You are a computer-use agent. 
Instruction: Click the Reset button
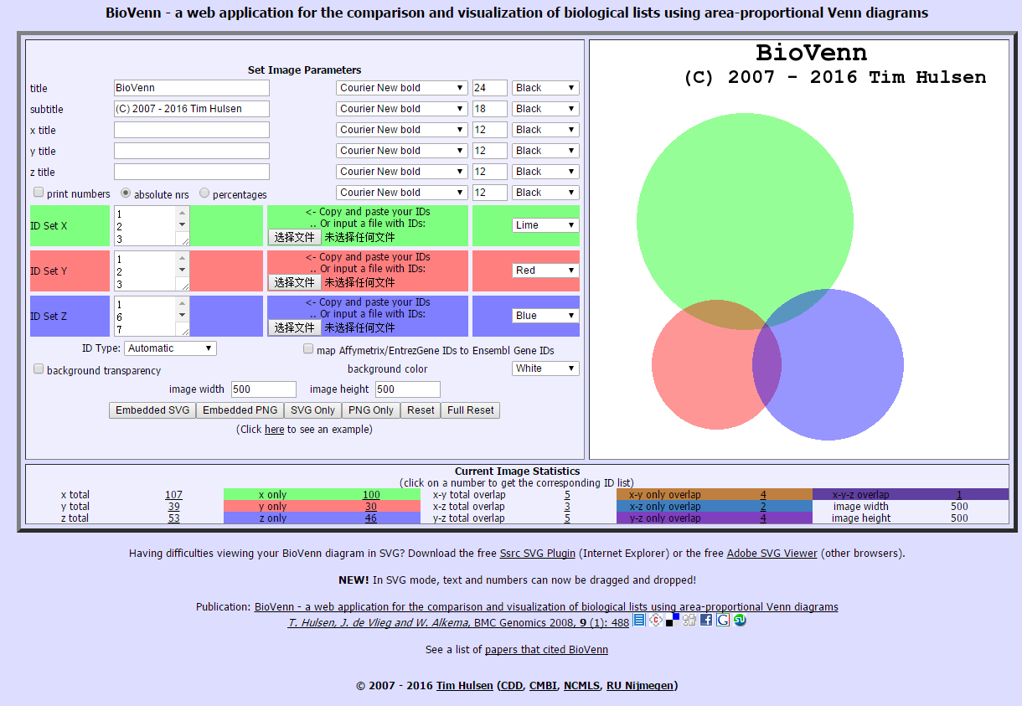click(421, 410)
